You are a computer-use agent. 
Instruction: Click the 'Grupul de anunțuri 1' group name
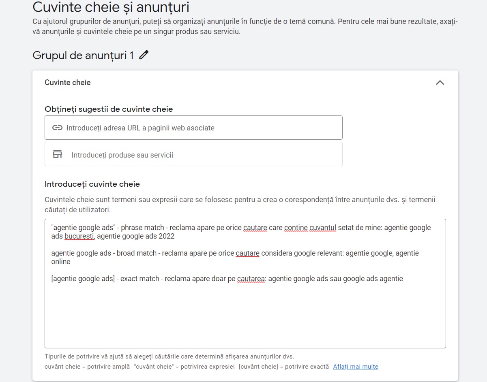pos(83,55)
